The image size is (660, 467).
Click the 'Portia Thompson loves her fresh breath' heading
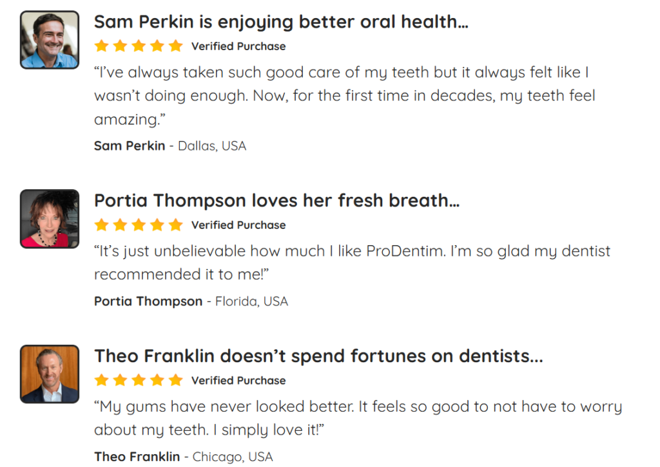(x=277, y=201)
